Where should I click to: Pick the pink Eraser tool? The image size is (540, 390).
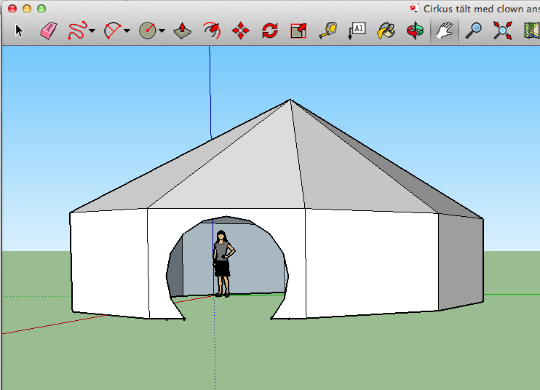pyautogui.click(x=49, y=31)
